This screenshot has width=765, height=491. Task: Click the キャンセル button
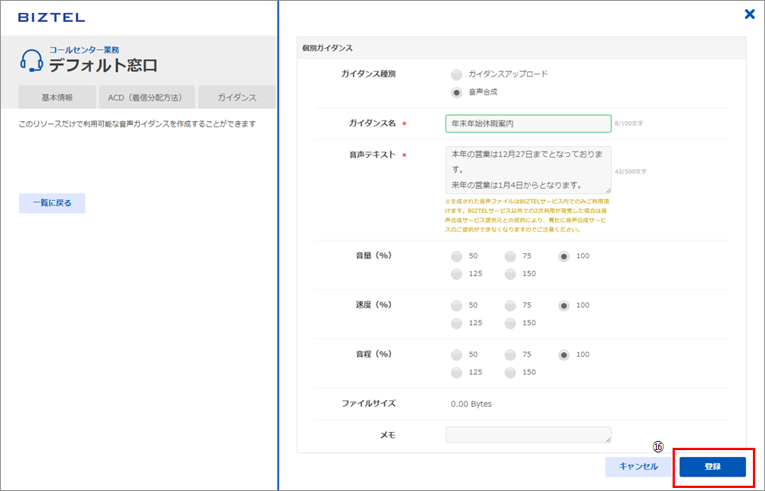pos(639,467)
